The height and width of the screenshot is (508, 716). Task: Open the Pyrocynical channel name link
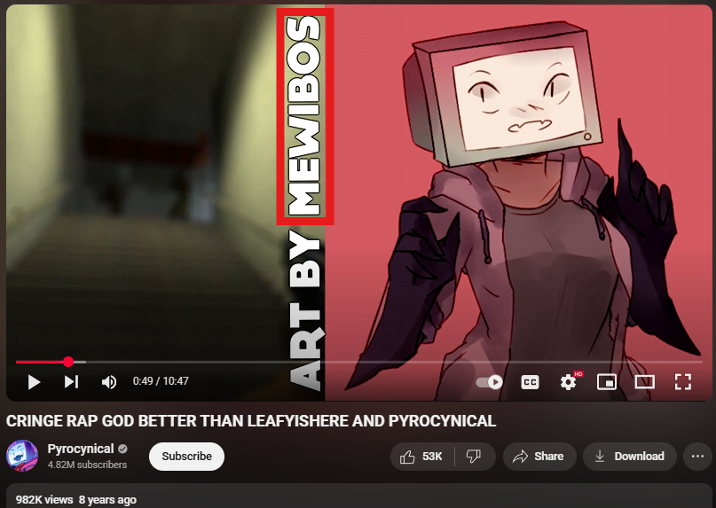pyautogui.click(x=81, y=449)
